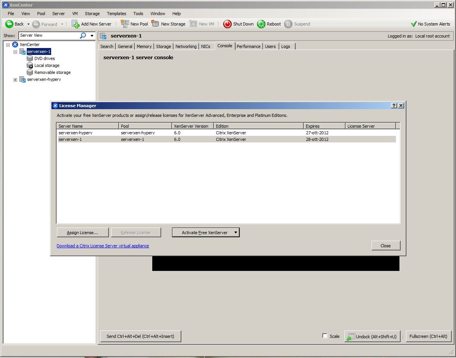
Task: Switch to the Search tab
Action: (x=107, y=46)
